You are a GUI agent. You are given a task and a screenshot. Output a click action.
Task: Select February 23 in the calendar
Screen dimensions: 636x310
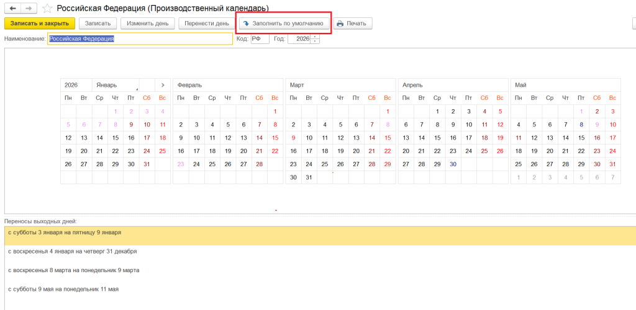point(181,164)
